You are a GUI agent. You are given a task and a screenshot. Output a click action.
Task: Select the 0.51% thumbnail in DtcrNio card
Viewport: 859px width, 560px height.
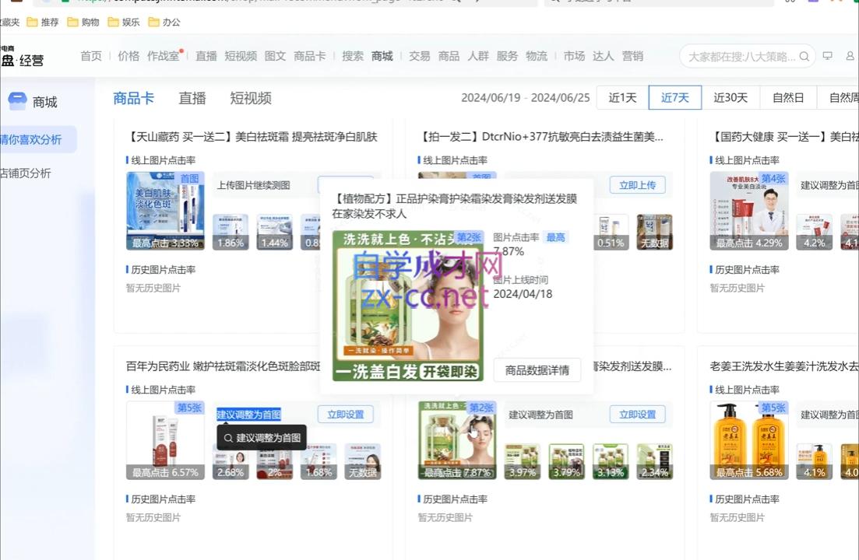pos(611,232)
